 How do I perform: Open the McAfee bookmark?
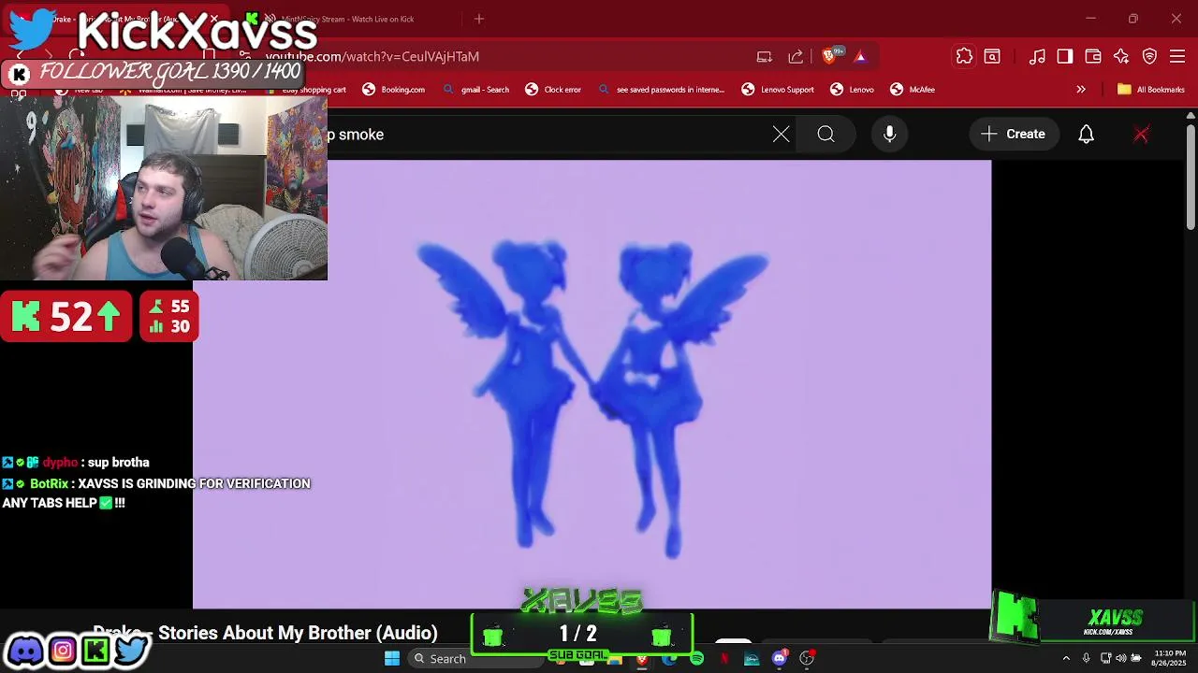pos(913,90)
